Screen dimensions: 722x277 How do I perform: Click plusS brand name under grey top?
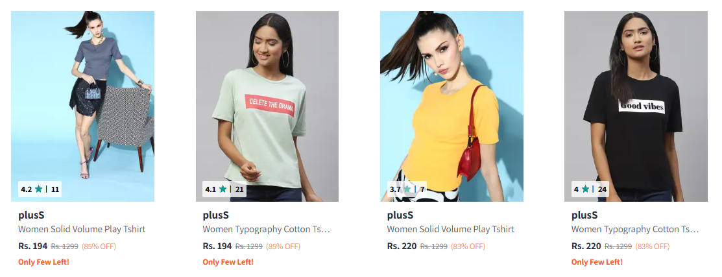[x=31, y=215]
